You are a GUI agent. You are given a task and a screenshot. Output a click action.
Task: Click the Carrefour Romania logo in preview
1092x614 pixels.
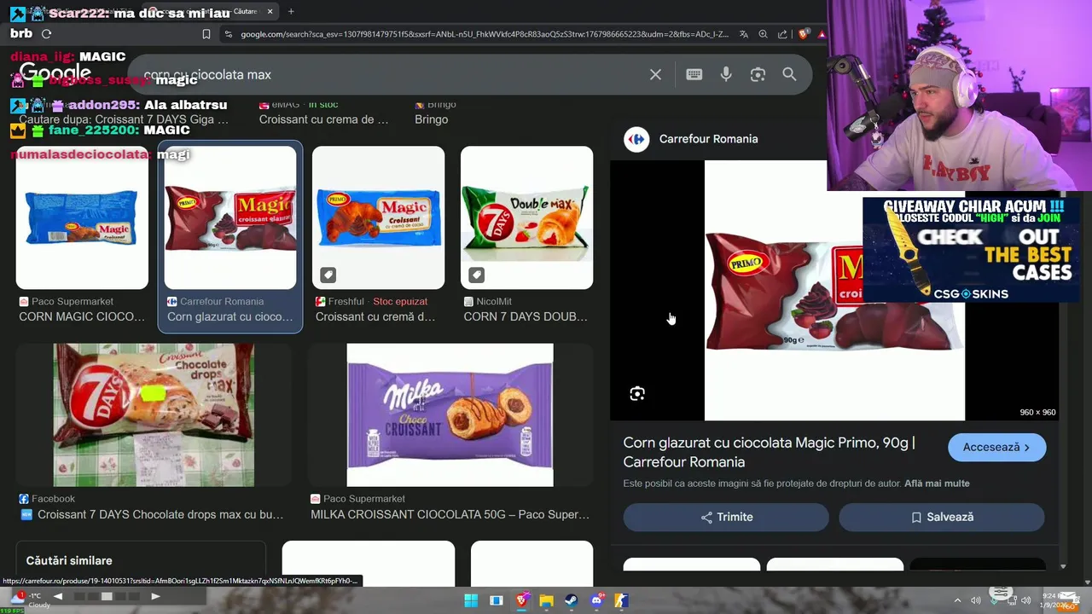(636, 139)
